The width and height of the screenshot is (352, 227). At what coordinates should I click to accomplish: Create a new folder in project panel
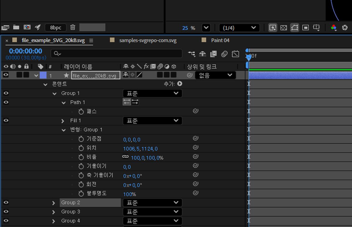(x=16, y=27)
